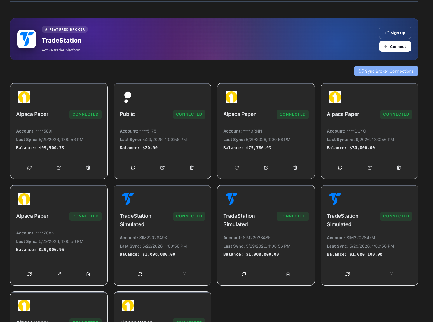This screenshot has height=322, width=433.
Task: Click the TradeStation featured title
Action: point(62,40)
